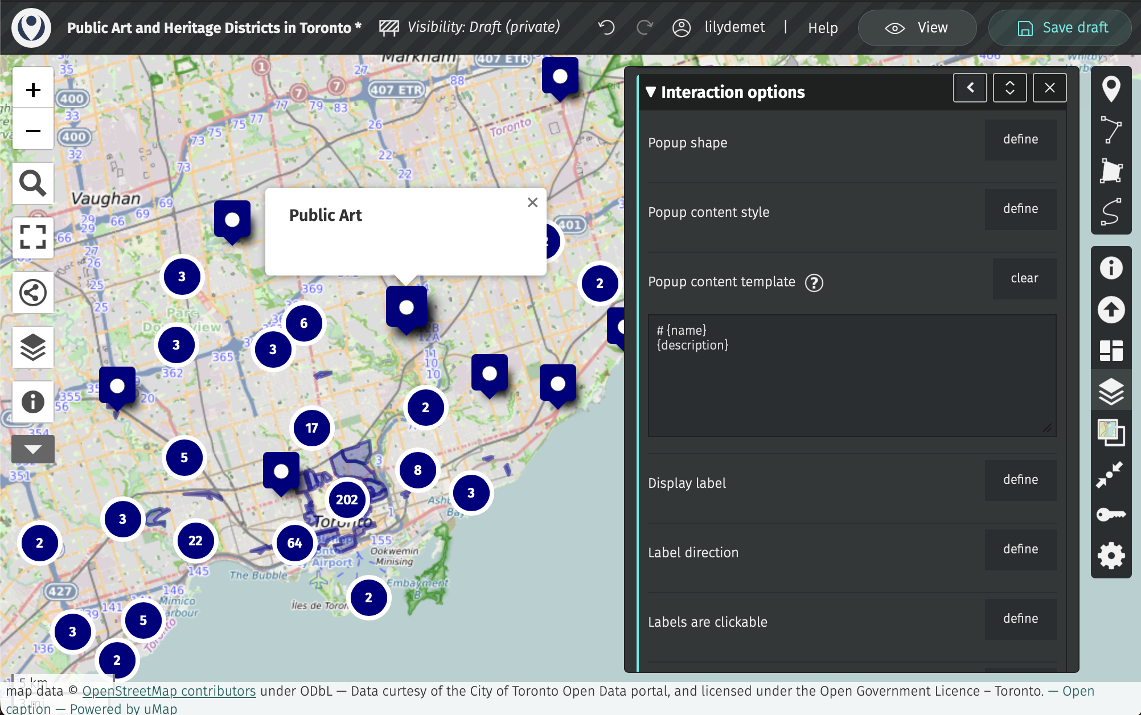Screen dimensions: 1141x715
Task: Open the Help menu
Action: point(823,28)
